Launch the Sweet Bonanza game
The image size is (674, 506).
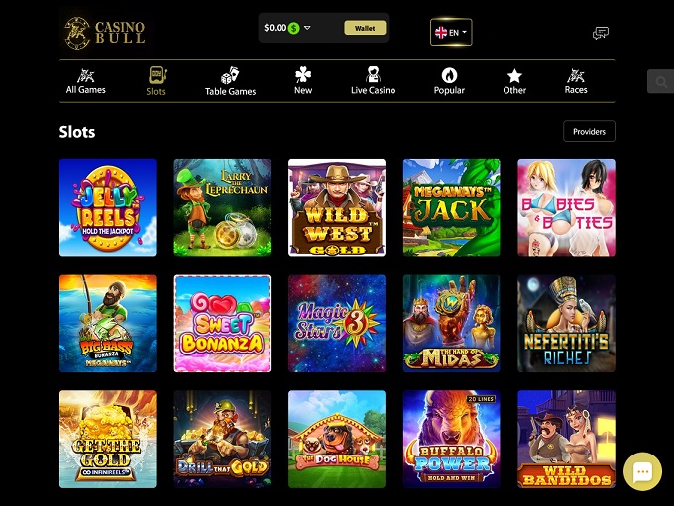(x=222, y=324)
